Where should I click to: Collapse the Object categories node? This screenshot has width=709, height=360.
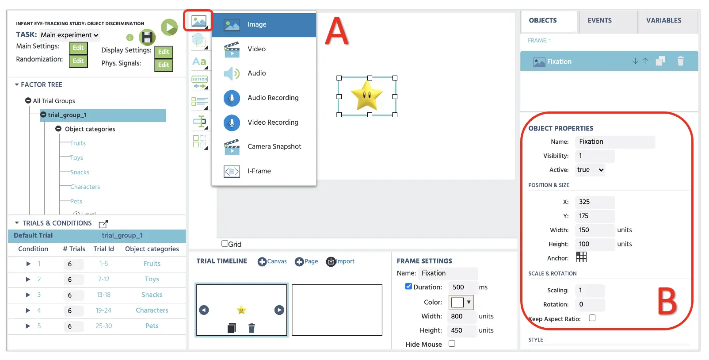click(58, 129)
